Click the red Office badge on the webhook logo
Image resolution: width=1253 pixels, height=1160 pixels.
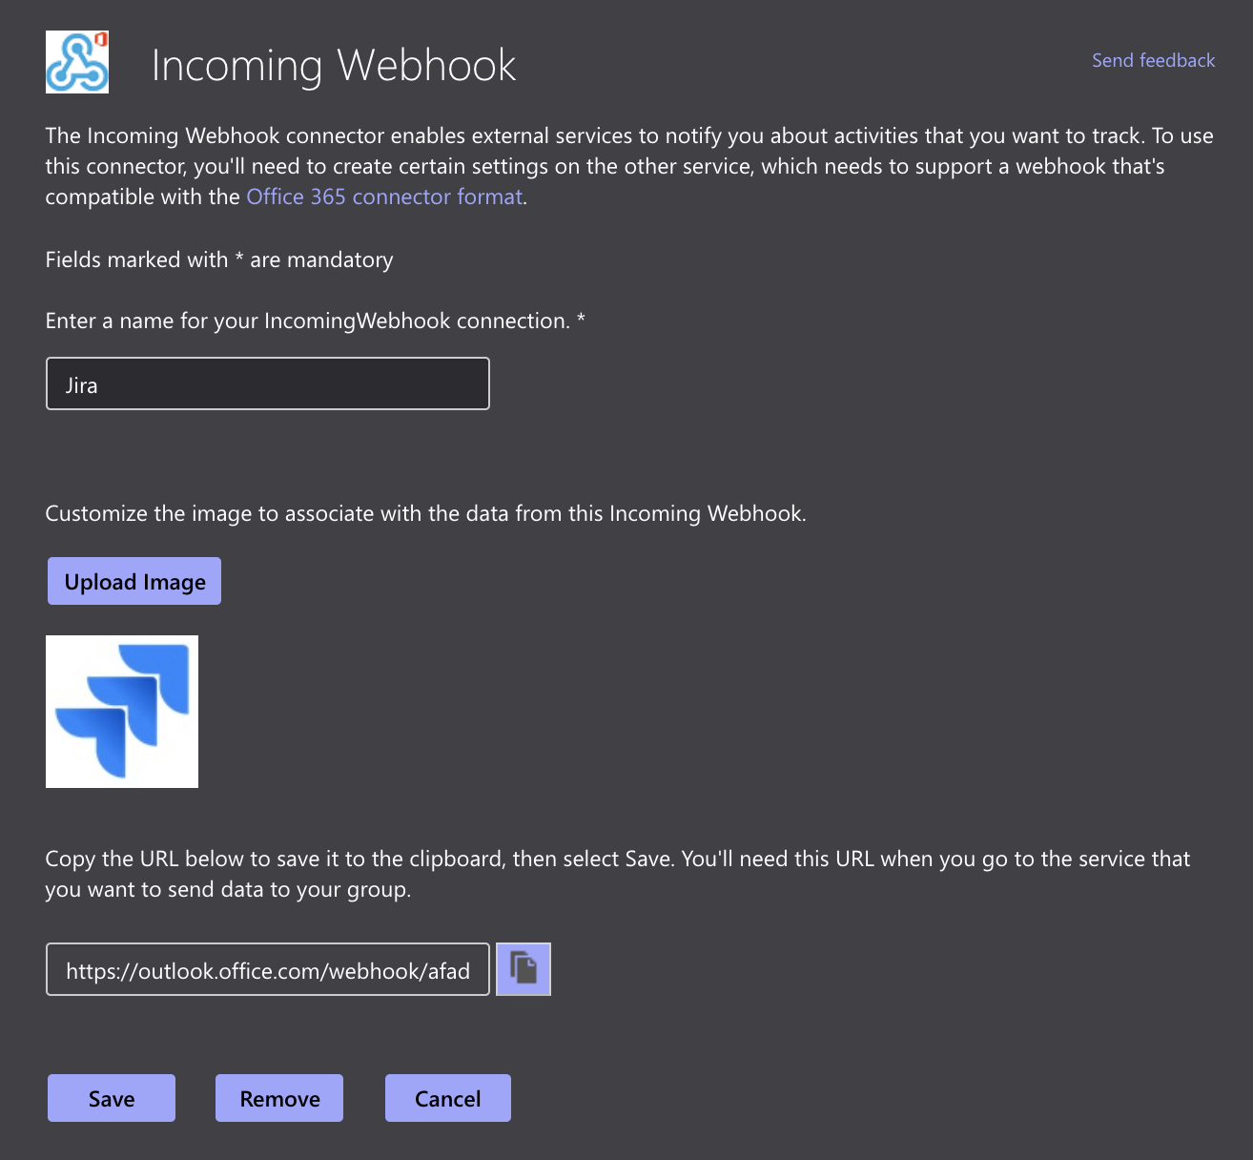101,40
